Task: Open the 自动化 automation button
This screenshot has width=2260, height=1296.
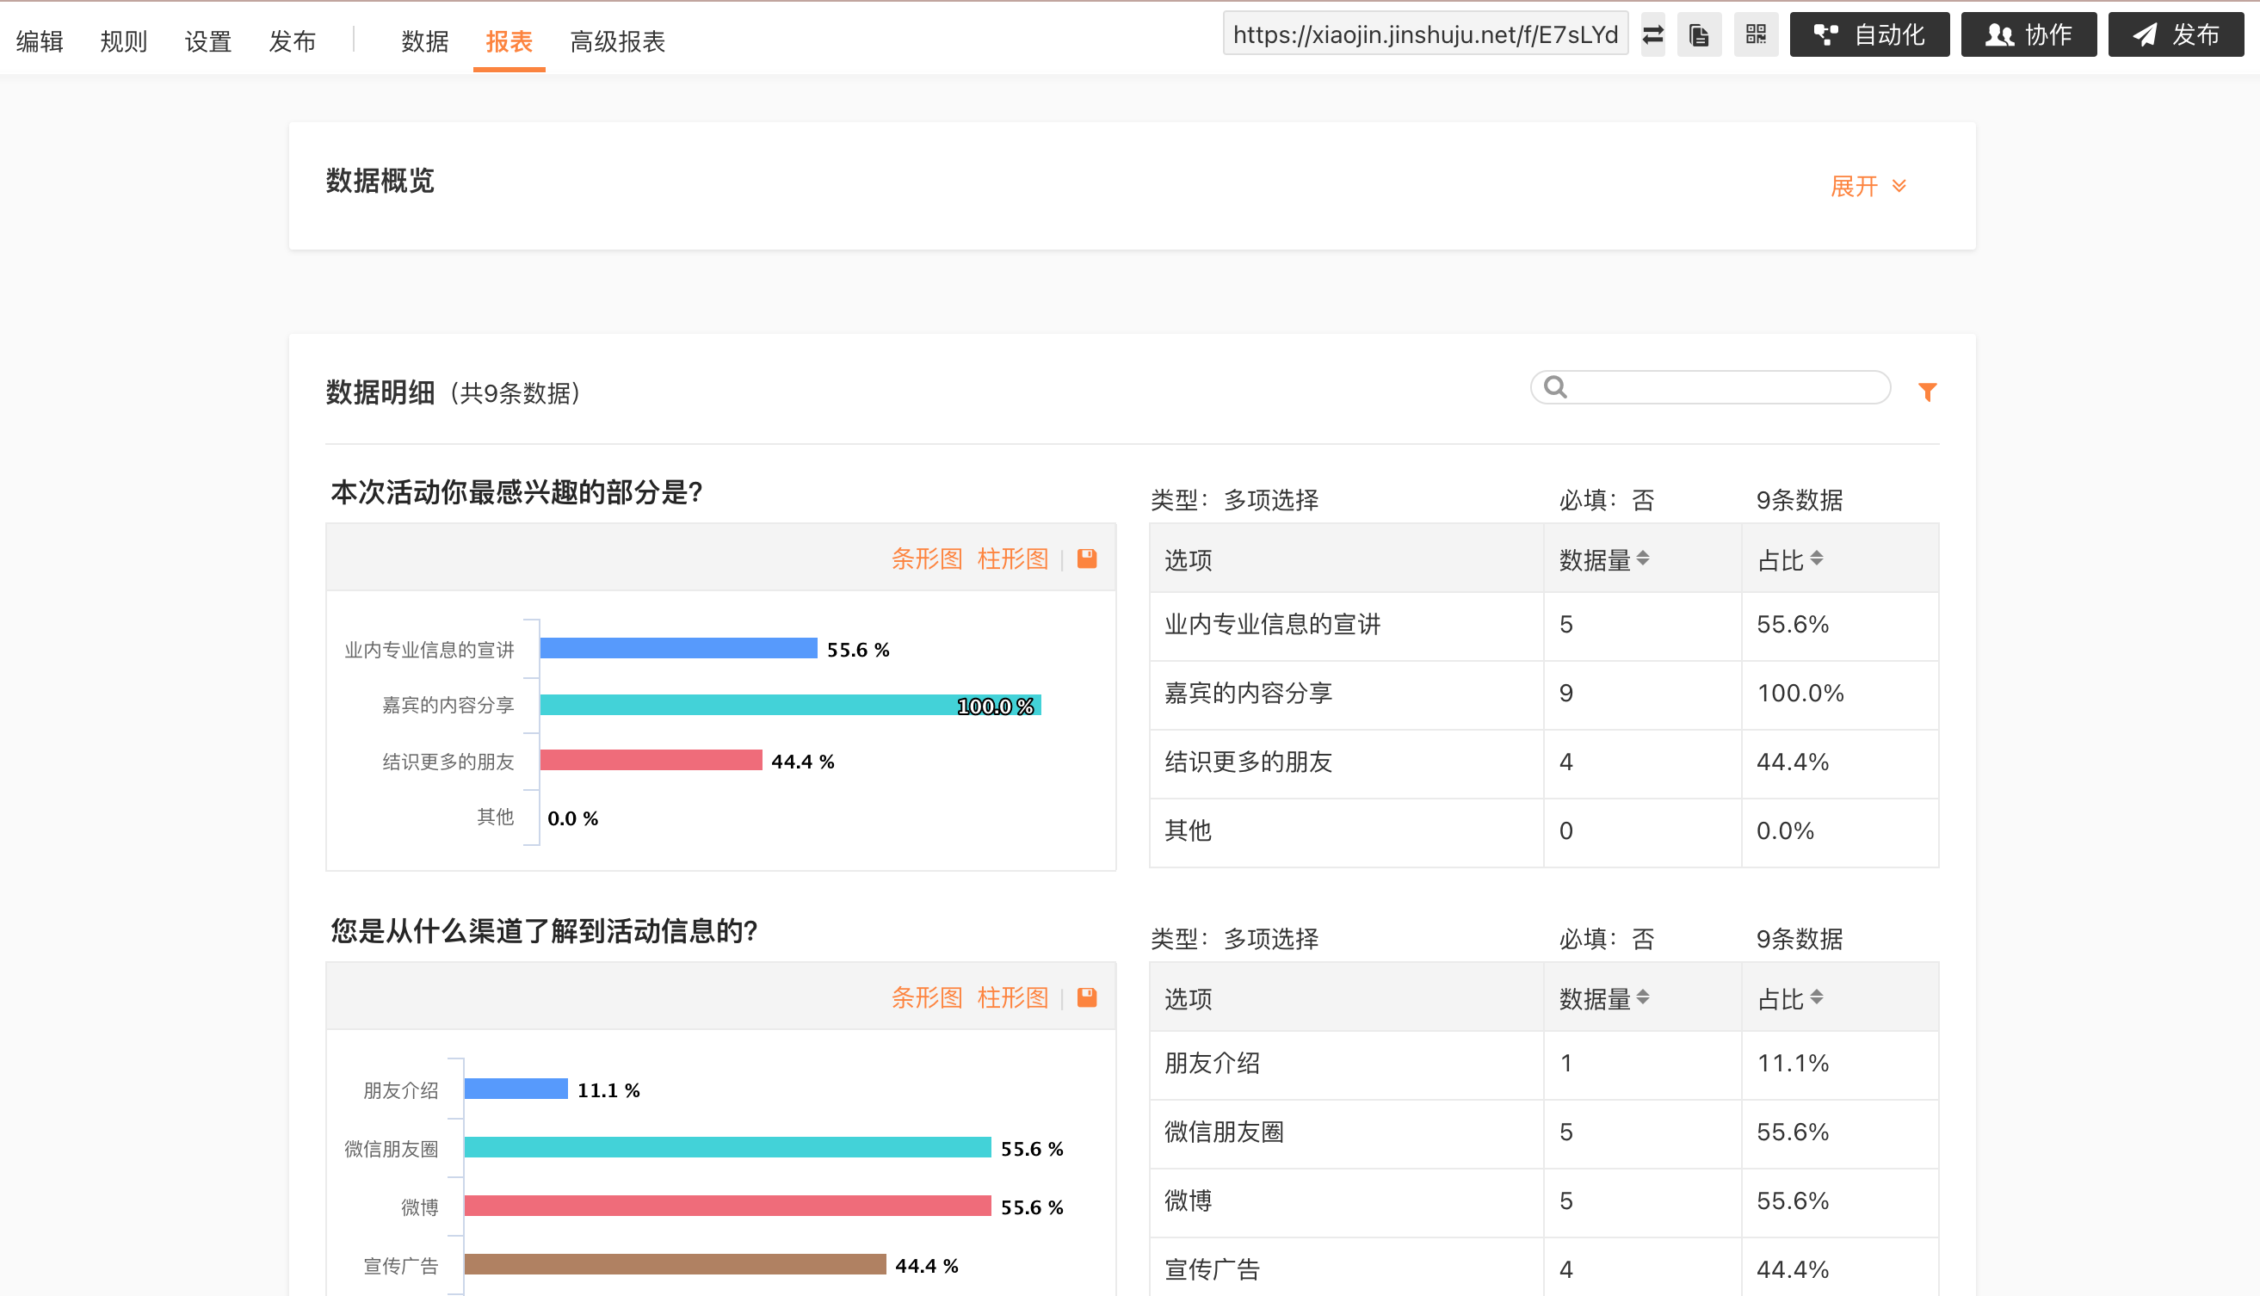Action: (x=1869, y=34)
